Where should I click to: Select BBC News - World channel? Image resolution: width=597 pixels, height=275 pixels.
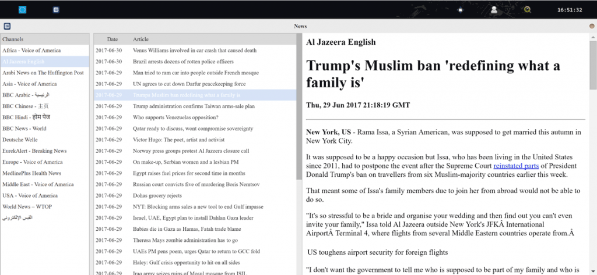pos(24,128)
